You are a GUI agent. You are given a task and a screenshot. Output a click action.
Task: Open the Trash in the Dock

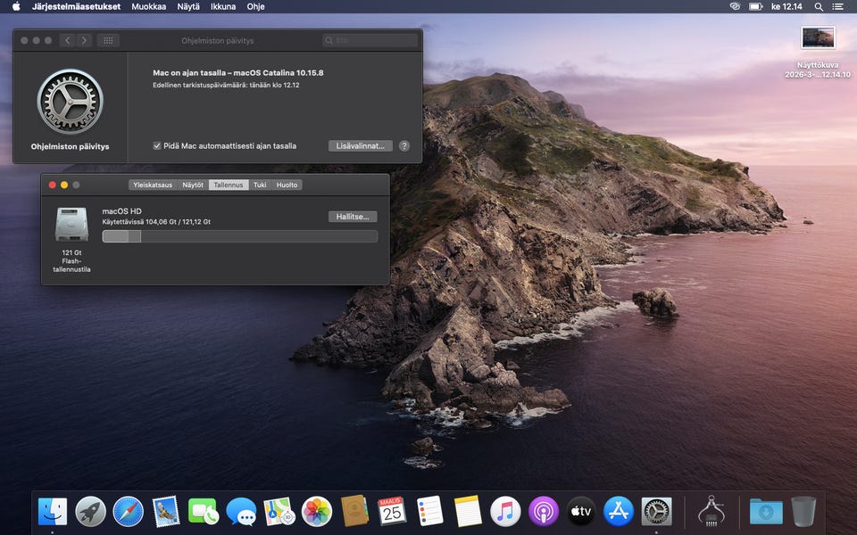pos(803,511)
